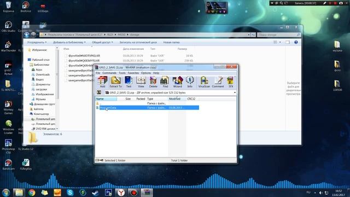The width and height of the screenshot is (350, 197).
Task: Open the Help menu in WinRAR
Action: click(x=156, y=73)
